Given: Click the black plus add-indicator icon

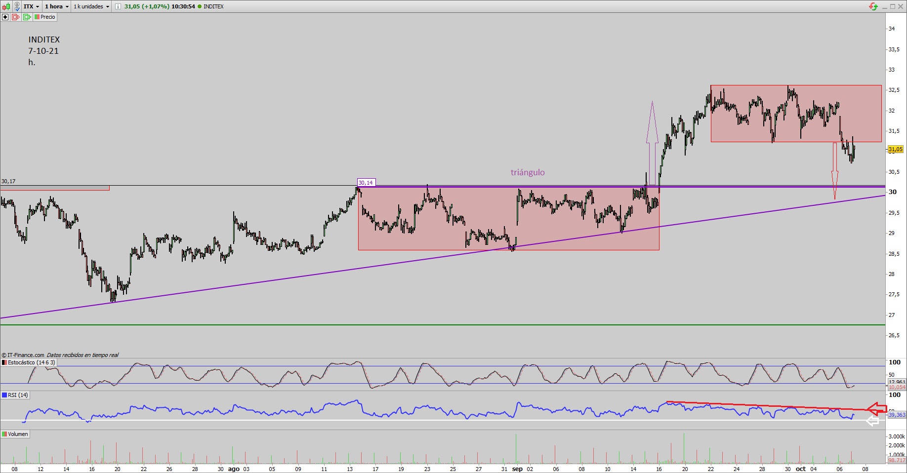Looking at the screenshot, I should coord(5,17).
